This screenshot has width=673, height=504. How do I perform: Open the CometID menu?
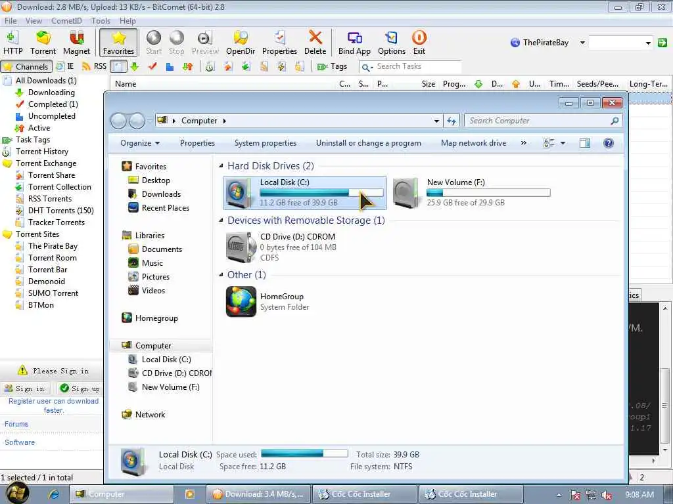[x=66, y=20]
